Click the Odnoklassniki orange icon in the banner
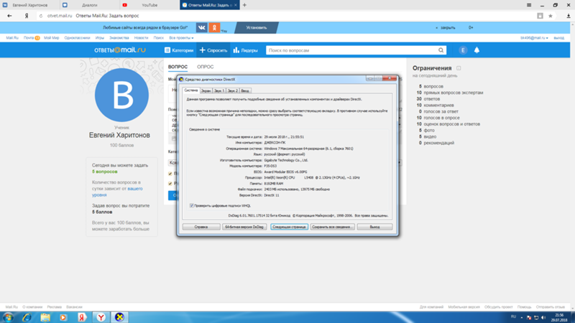Screen dimensions: 575x323 click(x=214, y=27)
